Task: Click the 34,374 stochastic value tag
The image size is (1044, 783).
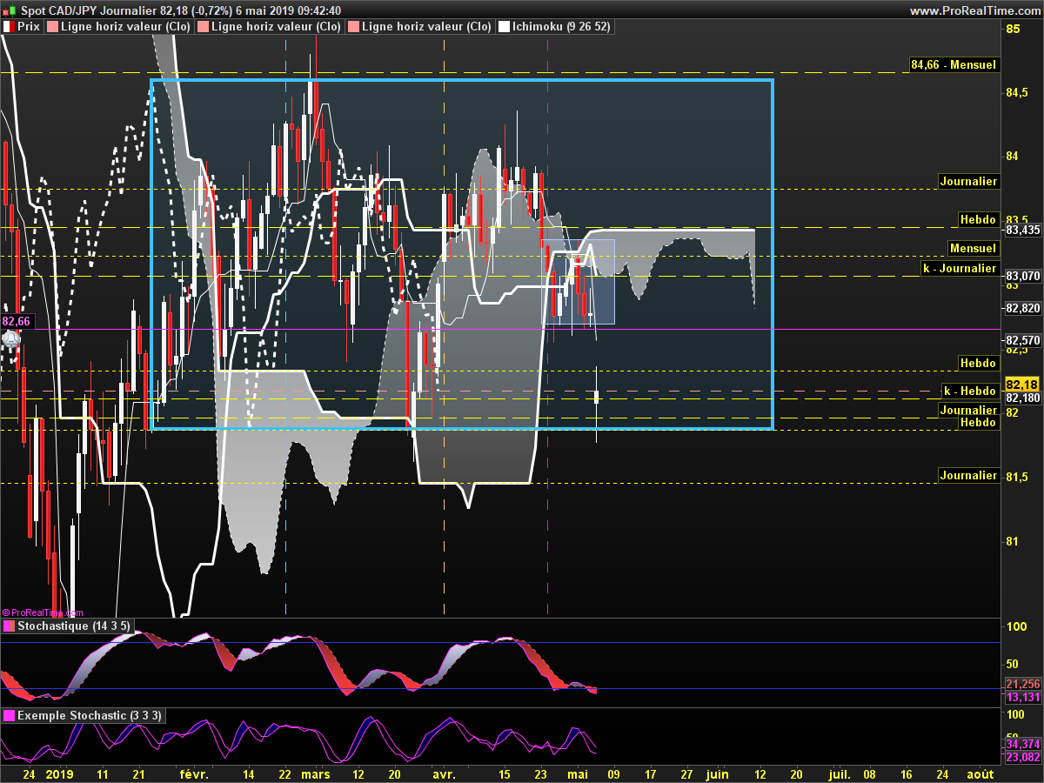Action: [x=1022, y=744]
